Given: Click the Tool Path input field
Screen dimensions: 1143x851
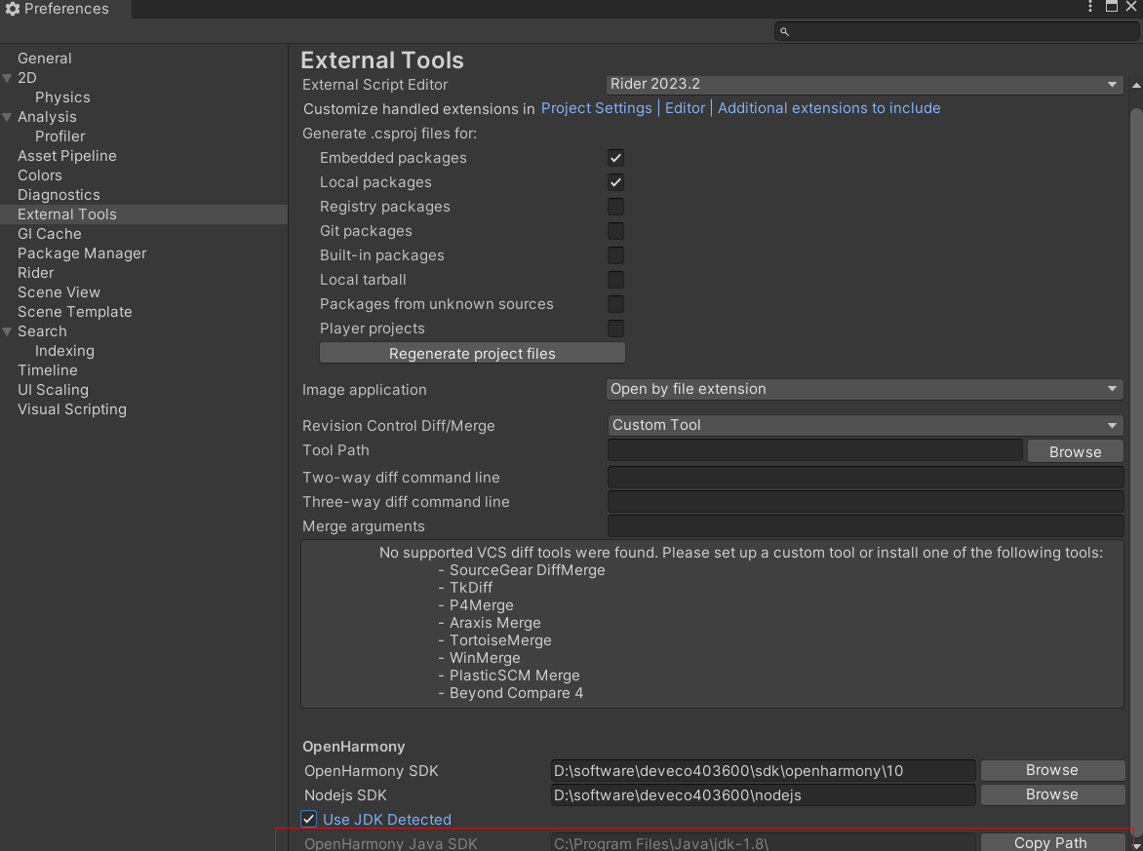Looking at the screenshot, I should [x=814, y=450].
